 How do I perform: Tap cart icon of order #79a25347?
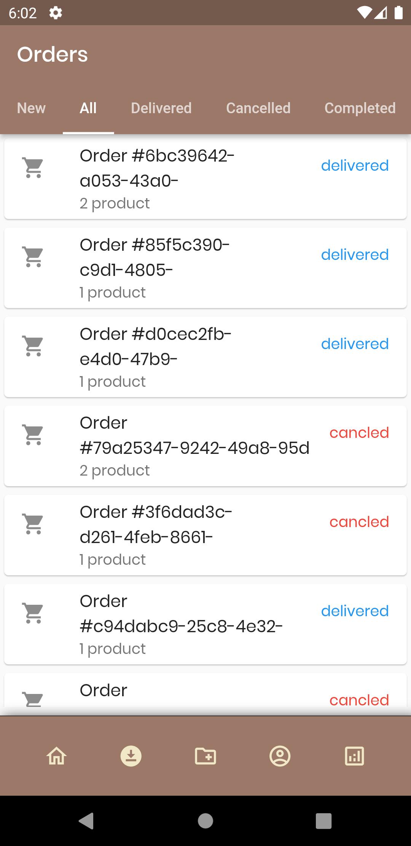[x=33, y=435]
